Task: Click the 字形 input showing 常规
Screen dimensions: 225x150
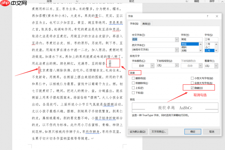Action: (x=192, y=40)
